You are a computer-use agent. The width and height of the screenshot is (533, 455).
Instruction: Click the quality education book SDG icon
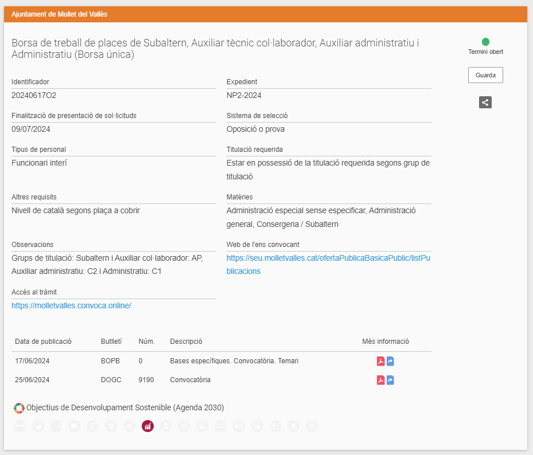[75, 426]
